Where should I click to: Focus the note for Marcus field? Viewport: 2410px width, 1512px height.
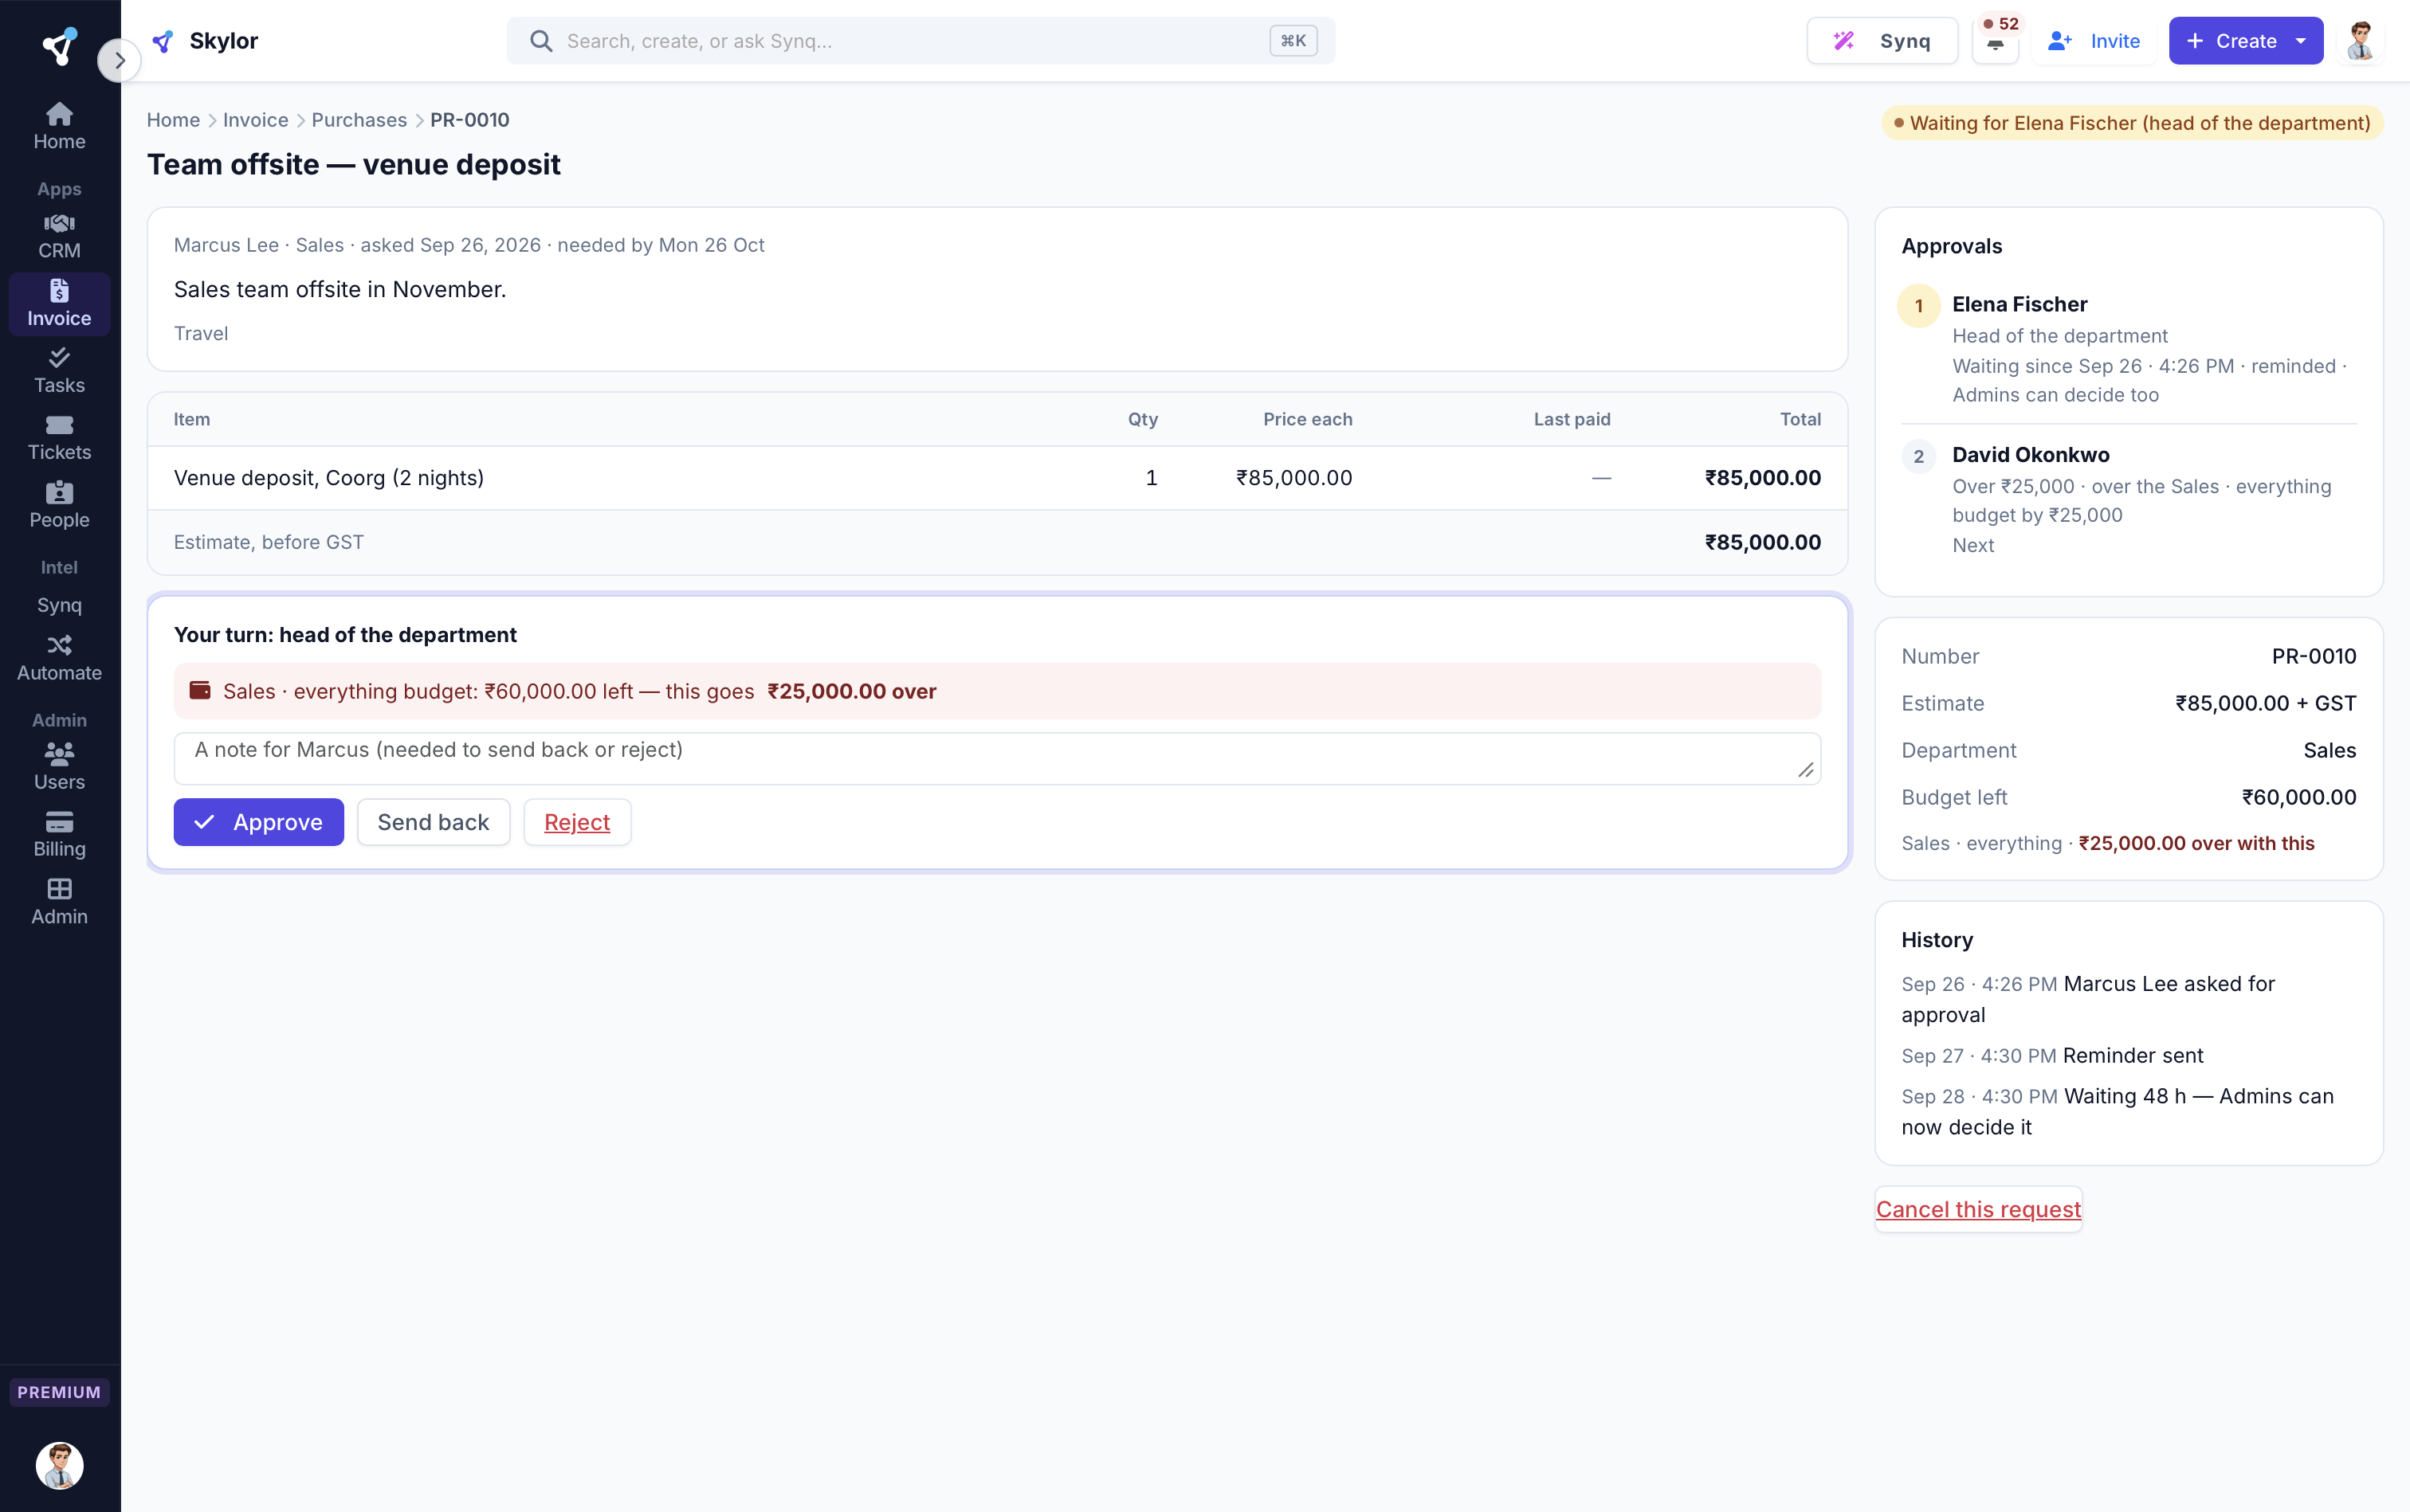(996, 759)
